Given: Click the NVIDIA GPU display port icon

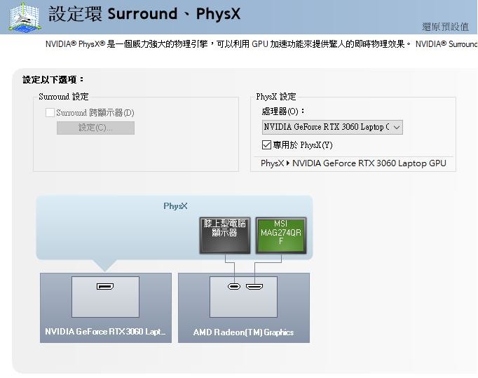Looking at the screenshot, I should coord(105,286).
